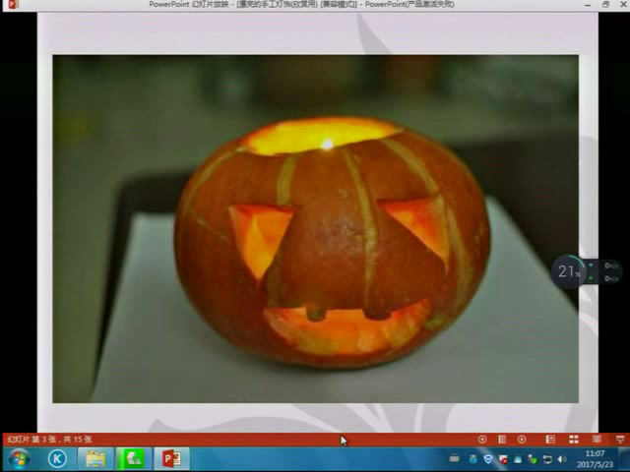Go to the previous slide in slideshow bar

pyautogui.click(x=482, y=440)
